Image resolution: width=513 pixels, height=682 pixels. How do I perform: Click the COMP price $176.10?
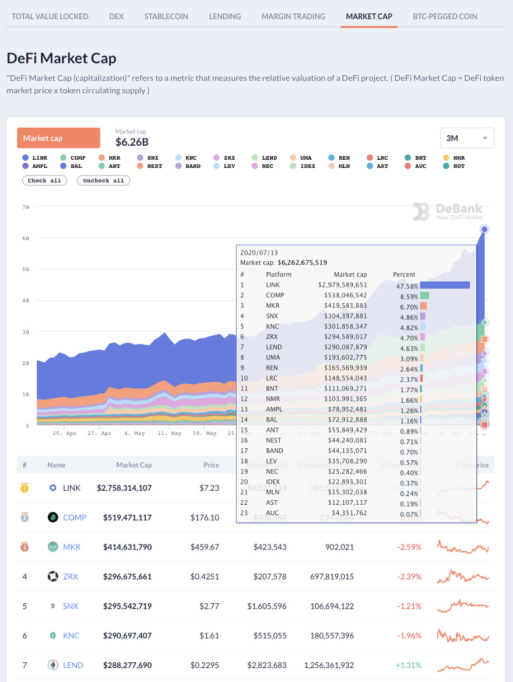click(205, 518)
